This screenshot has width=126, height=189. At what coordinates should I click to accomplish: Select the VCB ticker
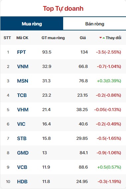(22, 167)
